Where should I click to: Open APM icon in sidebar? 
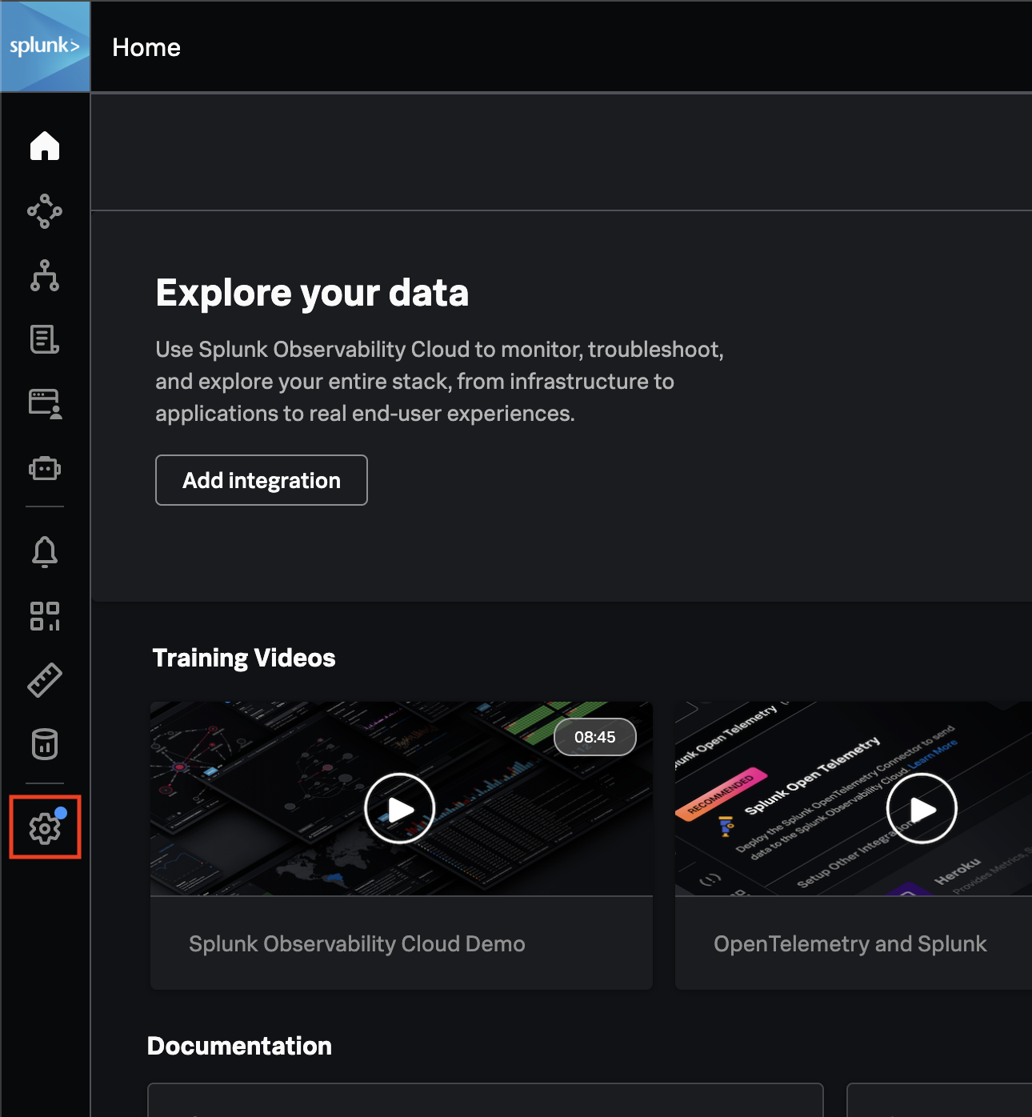(x=45, y=211)
